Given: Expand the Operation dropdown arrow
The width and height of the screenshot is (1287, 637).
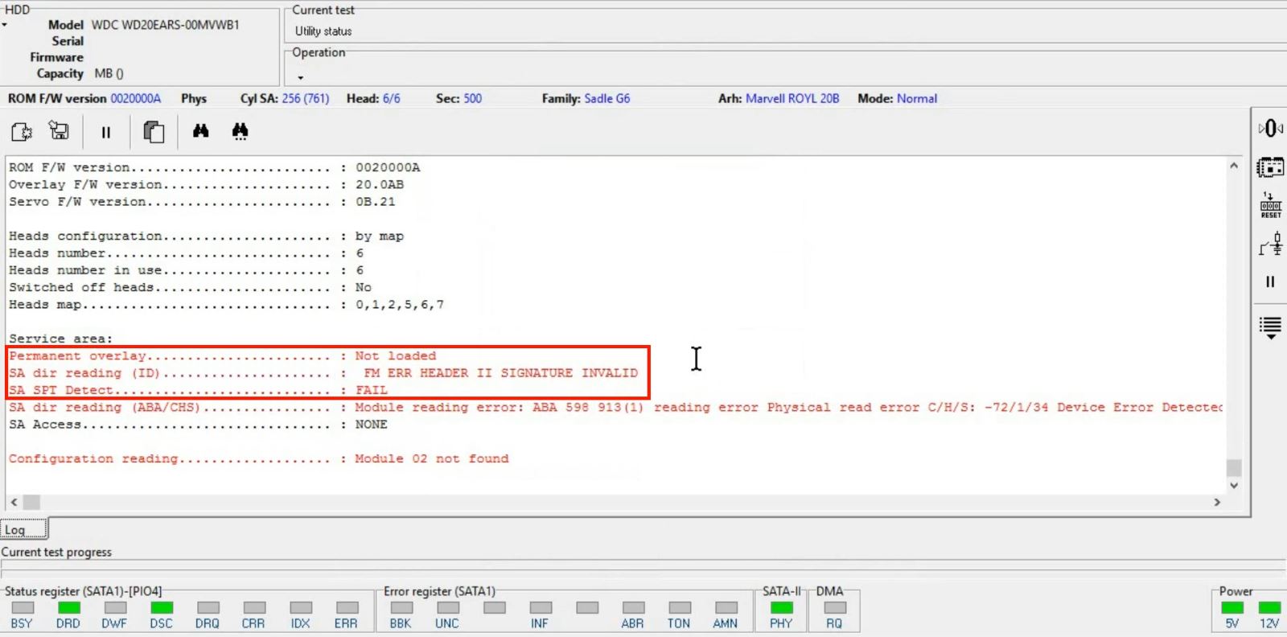Looking at the screenshot, I should click(x=301, y=78).
